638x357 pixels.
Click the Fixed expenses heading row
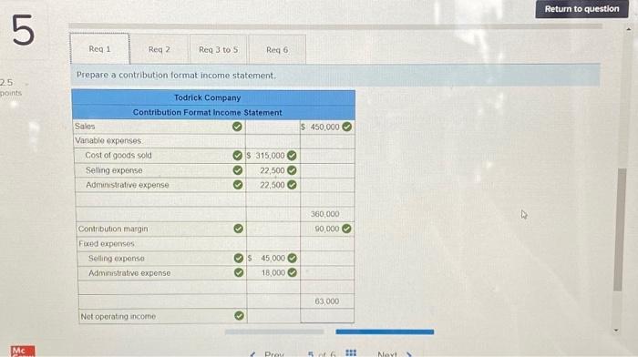(161, 243)
